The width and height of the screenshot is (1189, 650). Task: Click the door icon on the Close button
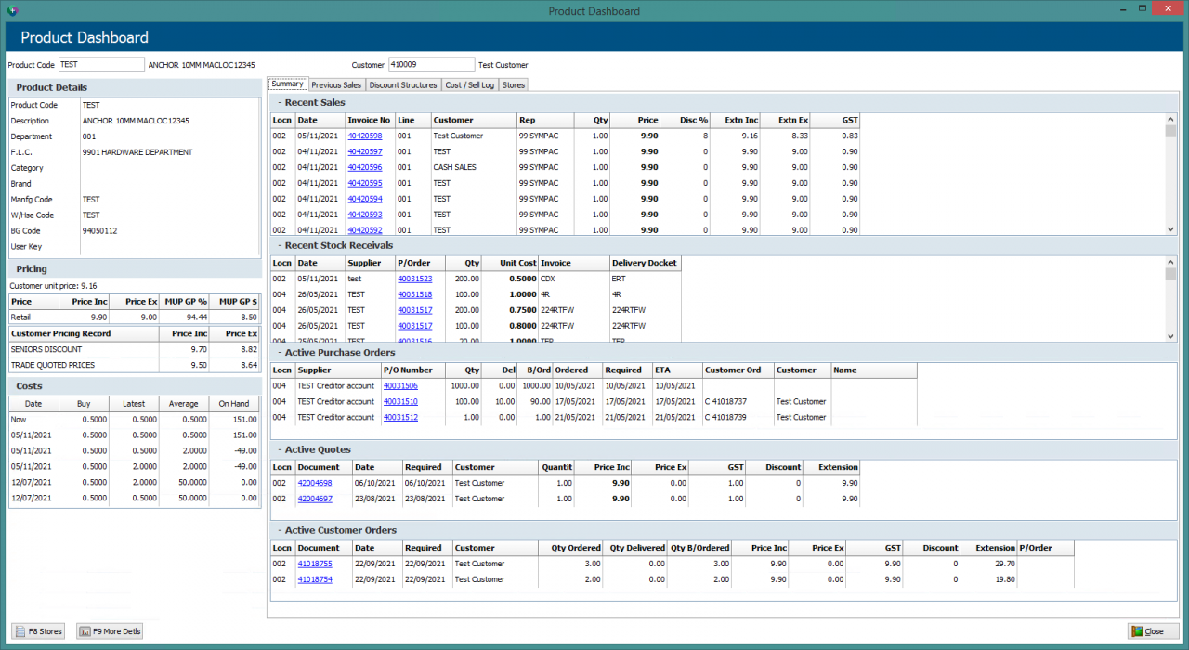pos(1137,630)
